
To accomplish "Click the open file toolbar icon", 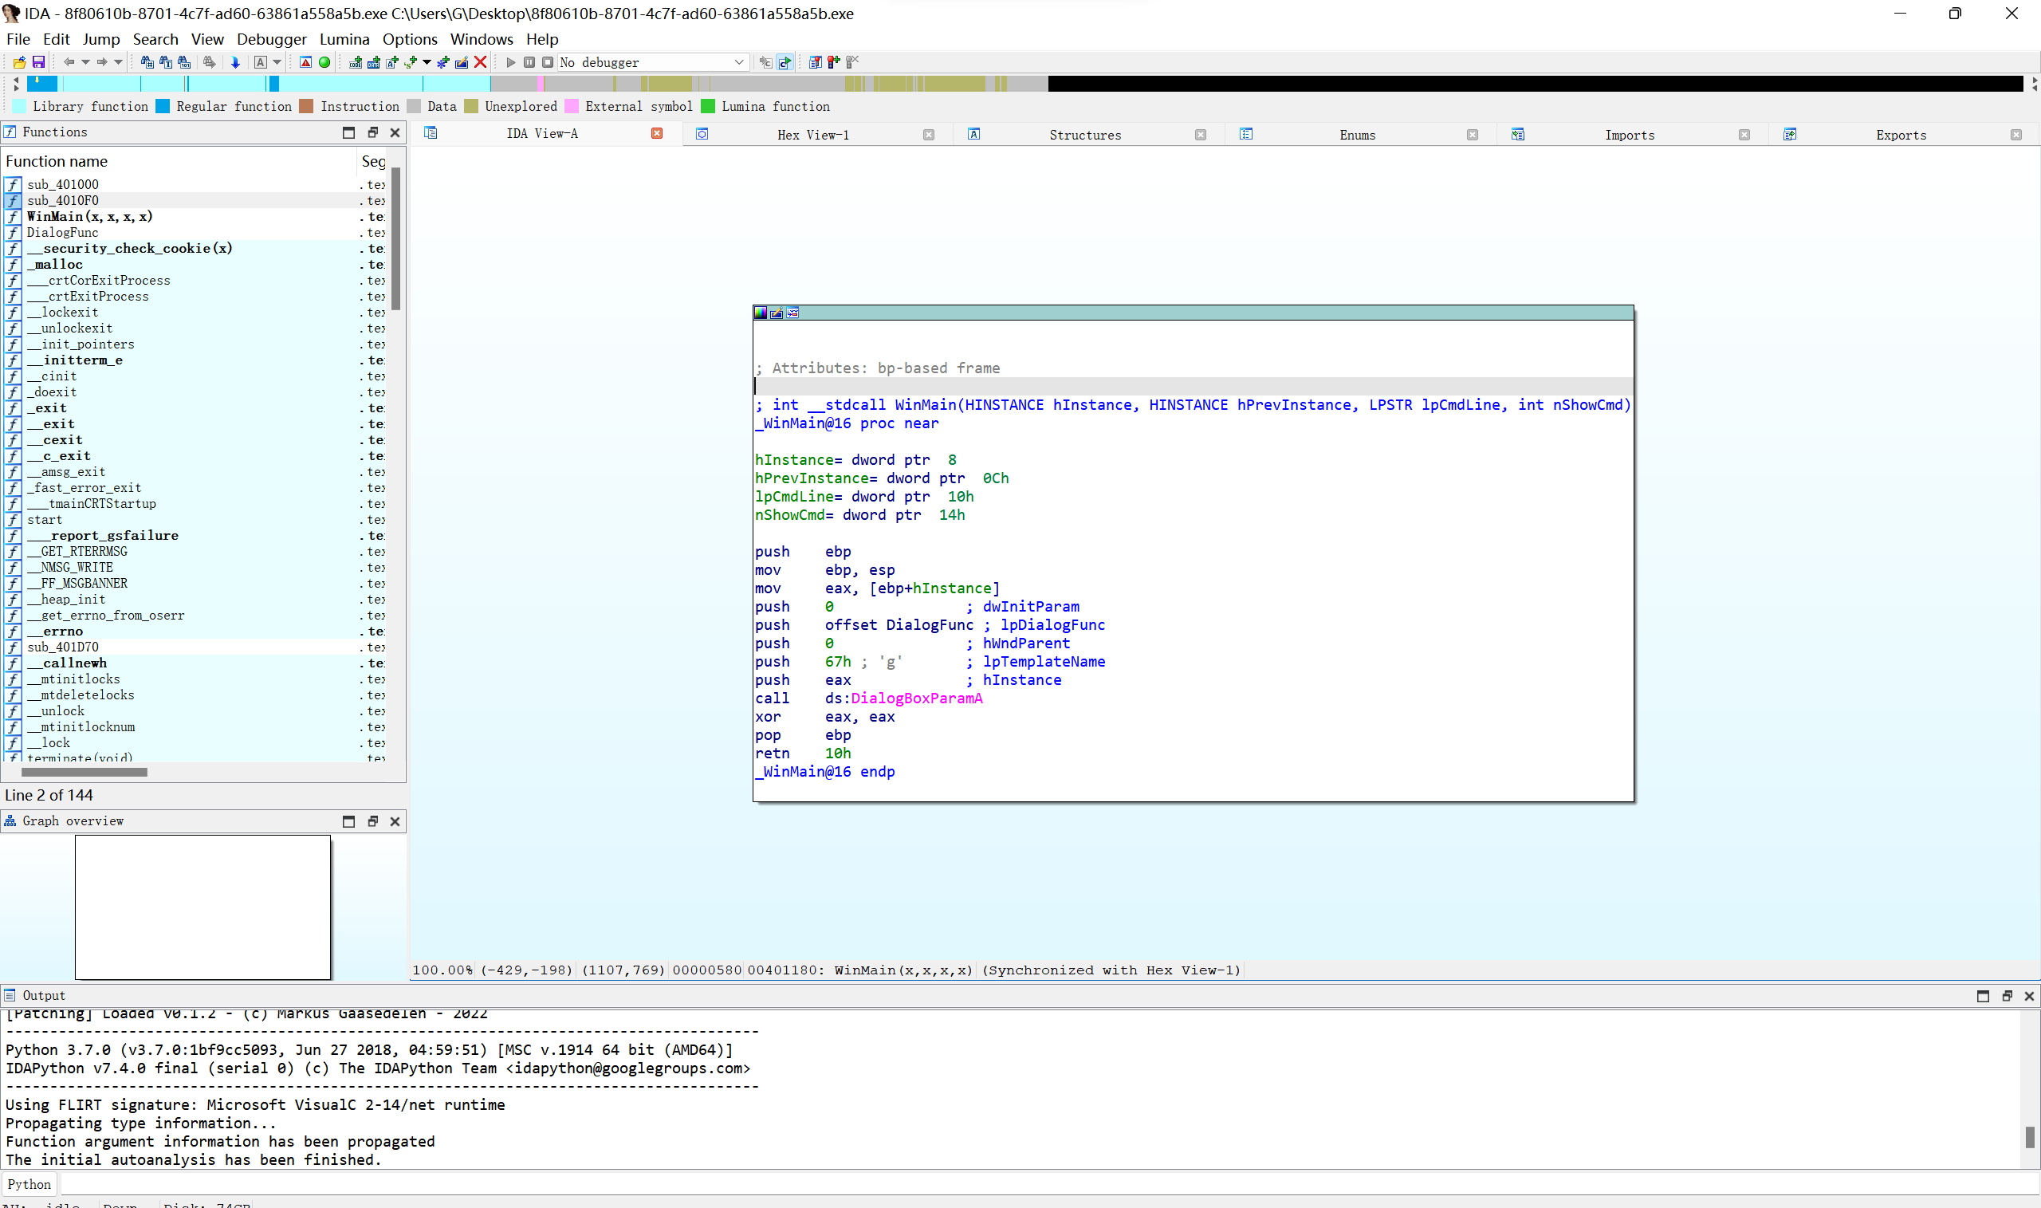I will tap(19, 62).
